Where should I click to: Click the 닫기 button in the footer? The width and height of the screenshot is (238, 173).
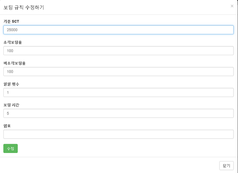point(226,166)
